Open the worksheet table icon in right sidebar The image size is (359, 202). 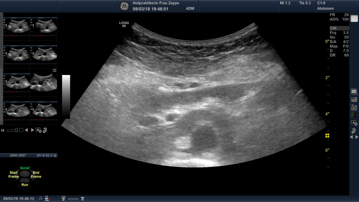point(354,100)
